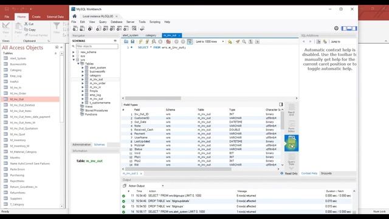Viewport: 389px width, 219px height.
Task: Open a new SQL tab from main toolbar
Action: [75, 29]
